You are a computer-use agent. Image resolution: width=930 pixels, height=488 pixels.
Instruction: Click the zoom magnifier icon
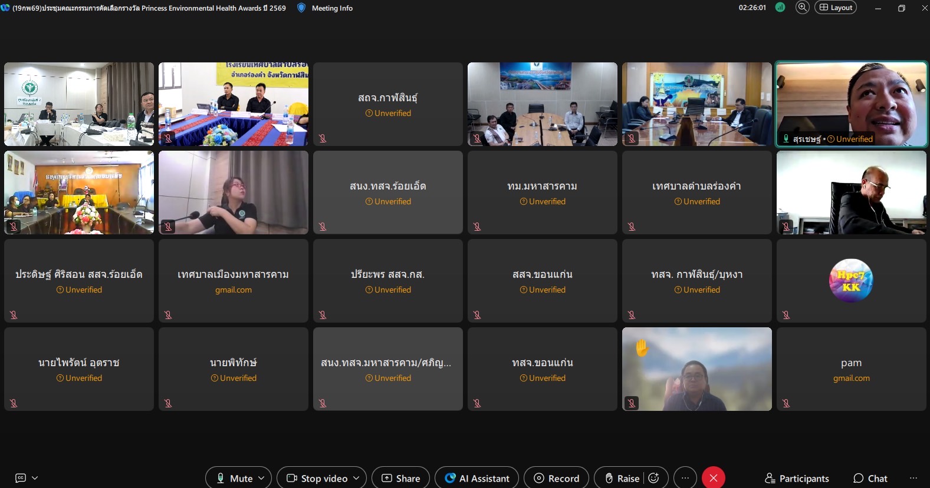click(802, 8)
